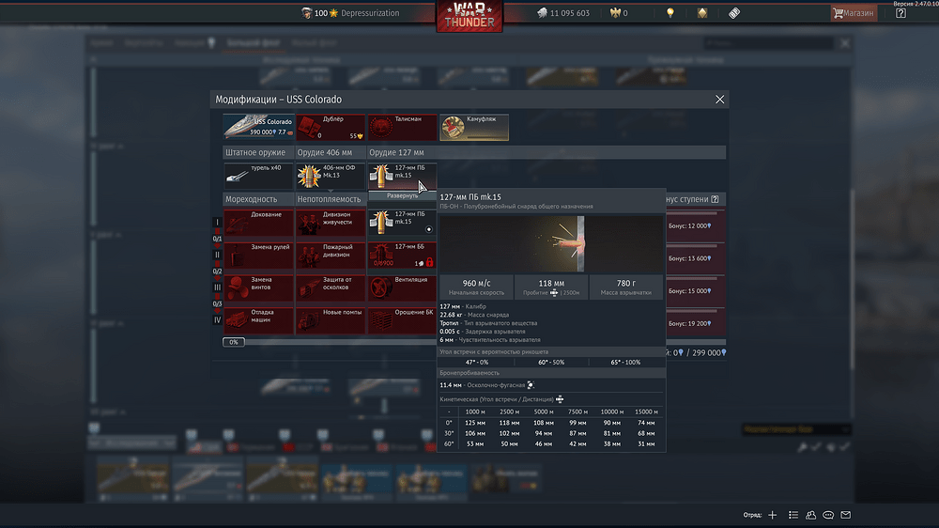Image resolution: width=939 pixels, height=528 pixels.
Task: Click the help question mark icon in the top bar
Action: (901, 13)
